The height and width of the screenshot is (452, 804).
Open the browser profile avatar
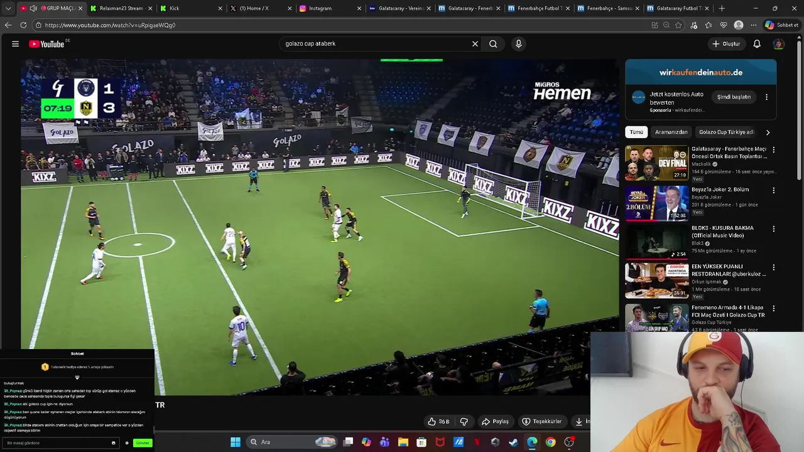[x=739, y=25]
